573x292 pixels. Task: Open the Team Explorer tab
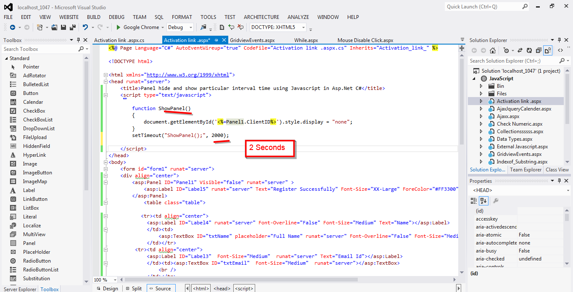[x=525, y=170]
